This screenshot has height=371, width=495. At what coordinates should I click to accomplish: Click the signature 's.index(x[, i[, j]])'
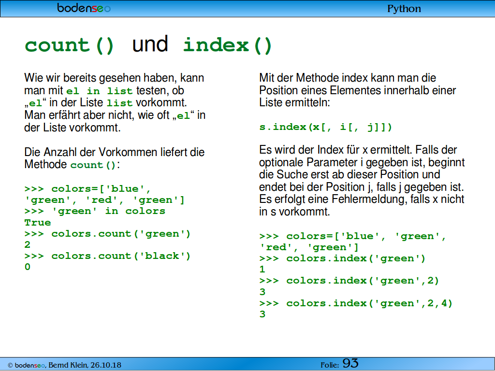pyautogui.click(x=325, y=127)
